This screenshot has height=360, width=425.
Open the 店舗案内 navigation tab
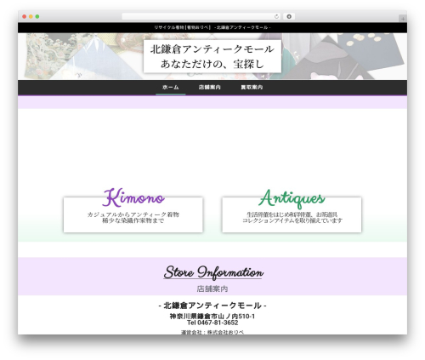click(x=209, y=88)
